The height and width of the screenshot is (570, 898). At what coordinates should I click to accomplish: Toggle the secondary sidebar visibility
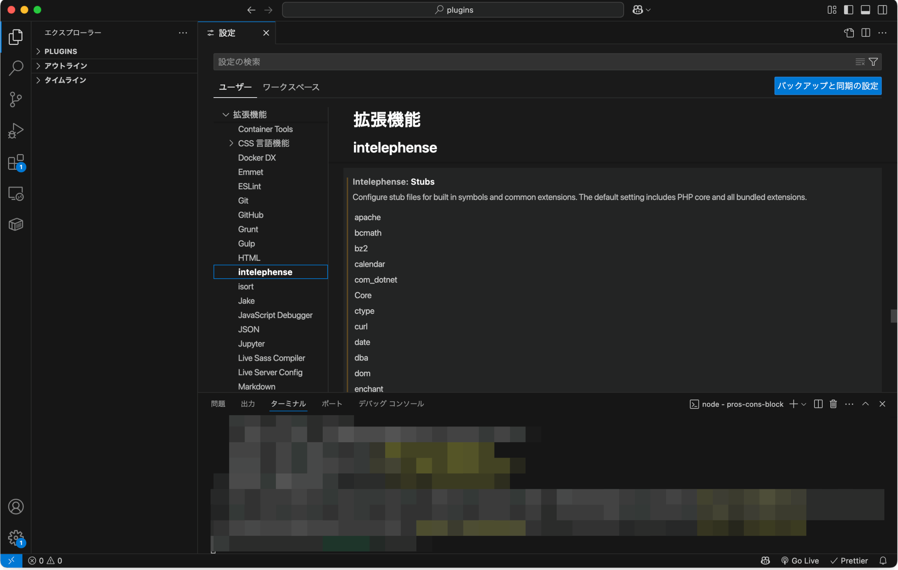point(882,10)
